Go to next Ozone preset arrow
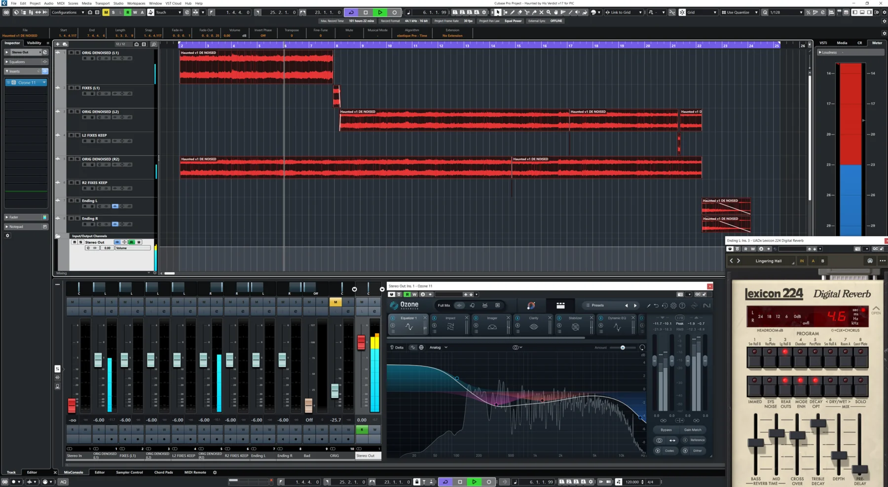The height and width of the screenshot is (487, 888). (635, 306)
